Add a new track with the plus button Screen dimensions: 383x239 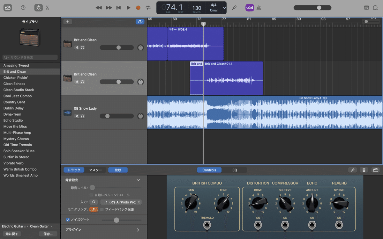pyautogui.click(x=67, y=22)
